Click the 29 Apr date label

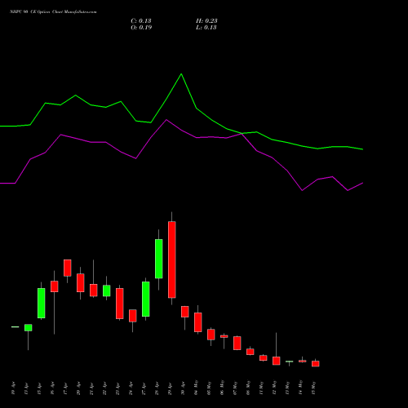pyautogui.click(x=171, y=388)
